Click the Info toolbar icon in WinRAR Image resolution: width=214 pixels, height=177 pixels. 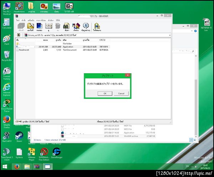click(x=86, y=27)
